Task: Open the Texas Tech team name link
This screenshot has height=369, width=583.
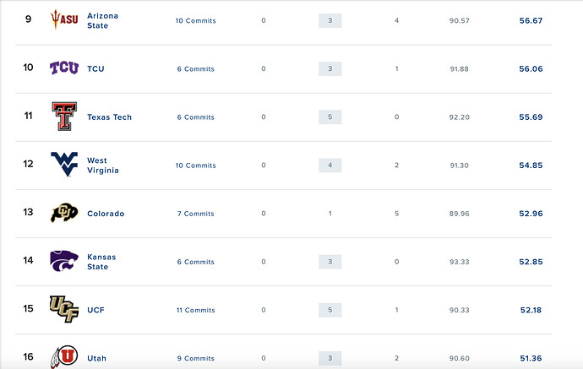Action: point(109,117)
